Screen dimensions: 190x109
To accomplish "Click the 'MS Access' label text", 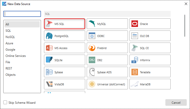I will coord(61,48).
